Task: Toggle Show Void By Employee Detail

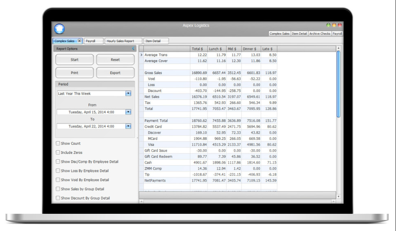Action: (58, 179)
